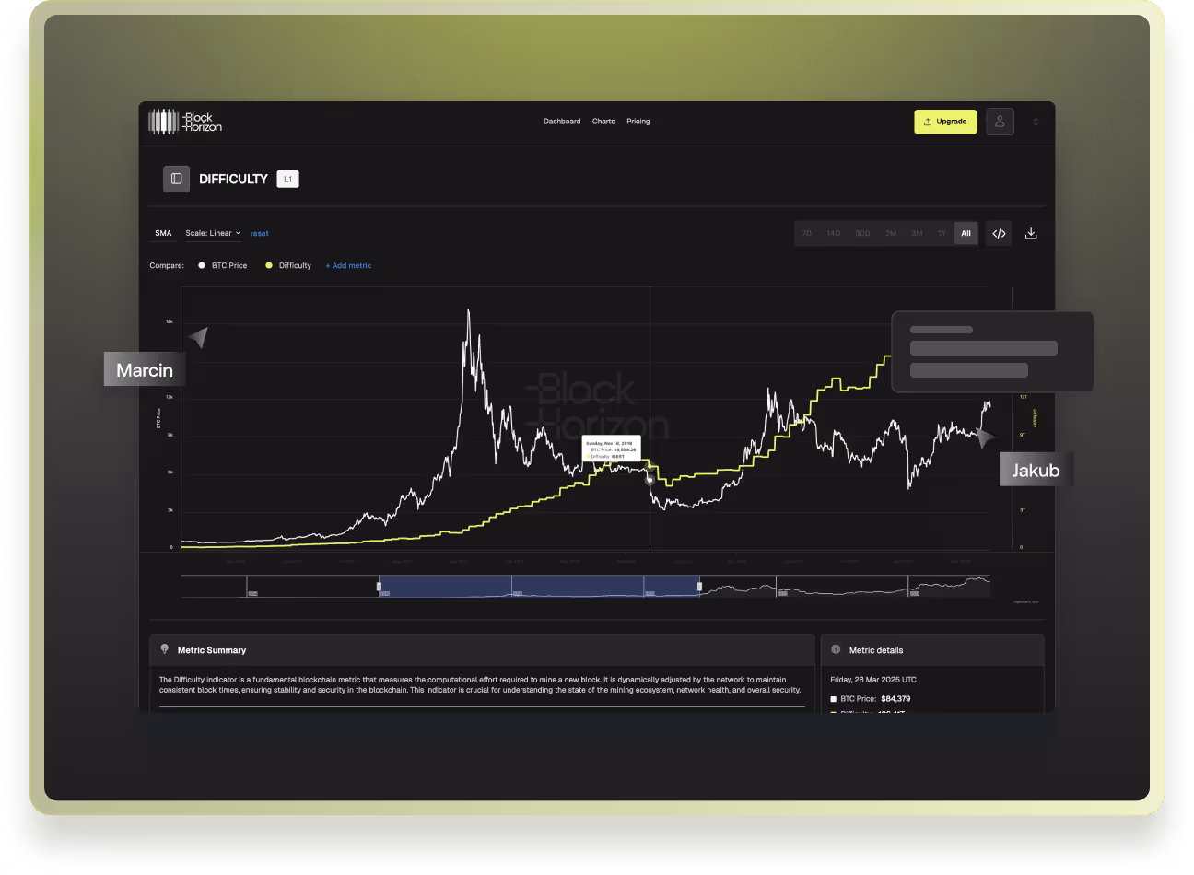Click the DIFFICULTY page title
This screenshot has width=1194, height=875.
point(233,179)
